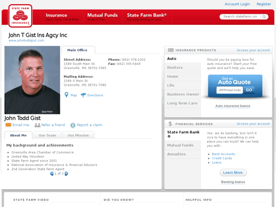Screen dimensions: 276x207
Task: Click the Map pin icon
Action: (x=66, y=95)
